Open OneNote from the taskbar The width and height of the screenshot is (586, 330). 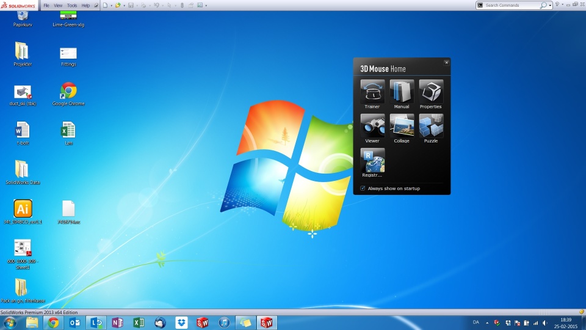pos(117,323)
